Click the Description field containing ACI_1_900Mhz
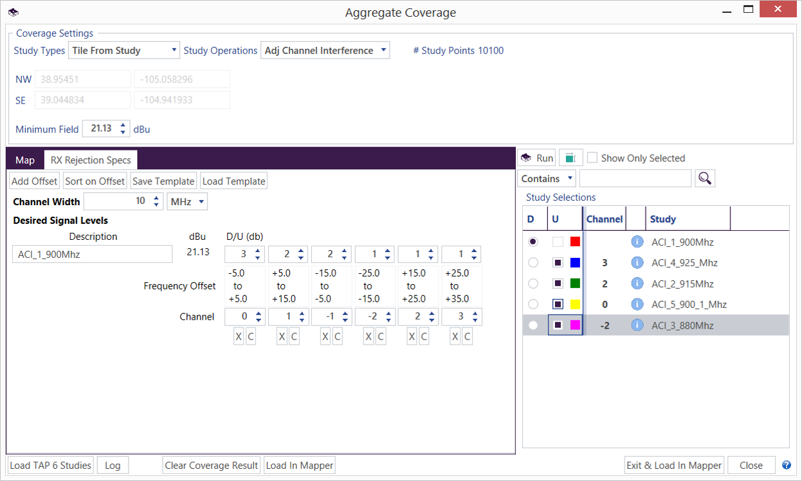This screenshot has width=802, height=481. (93, 254)
